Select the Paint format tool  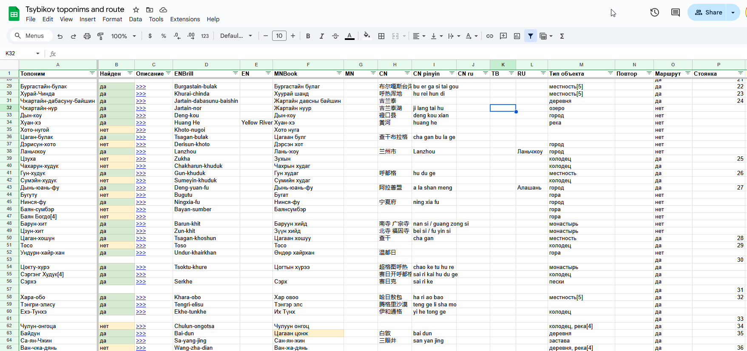tap(101, 36)
